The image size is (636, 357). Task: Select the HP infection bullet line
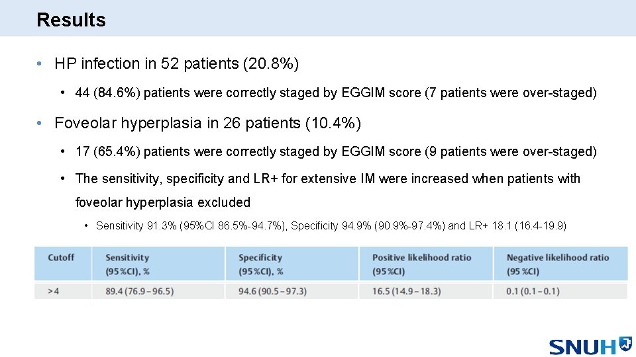(176, 64)
